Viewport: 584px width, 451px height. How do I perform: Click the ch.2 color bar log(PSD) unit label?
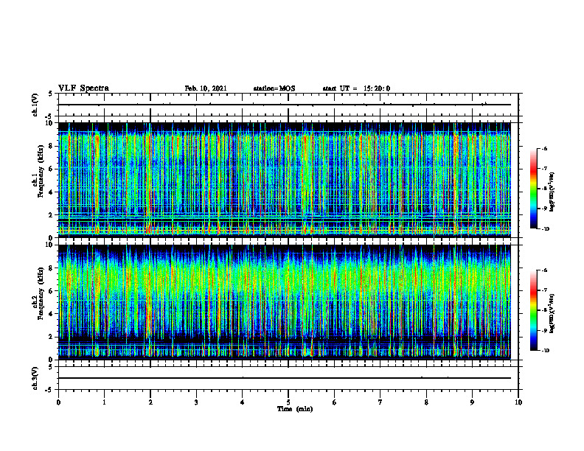pos(553,313)
